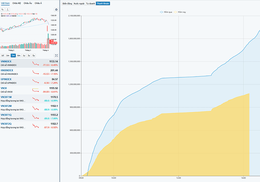Open the chart type candlestick icon
This screenshot has height=182, width=260.
pyautogui.click(x=3, y=9)
